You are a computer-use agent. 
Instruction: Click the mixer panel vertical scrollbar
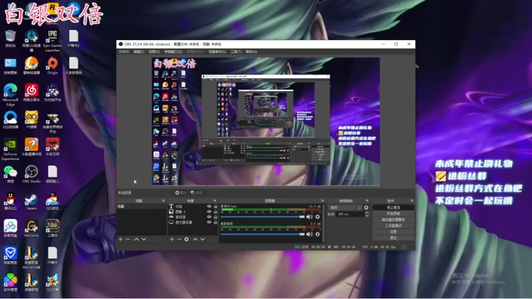(x=324, y=223)
